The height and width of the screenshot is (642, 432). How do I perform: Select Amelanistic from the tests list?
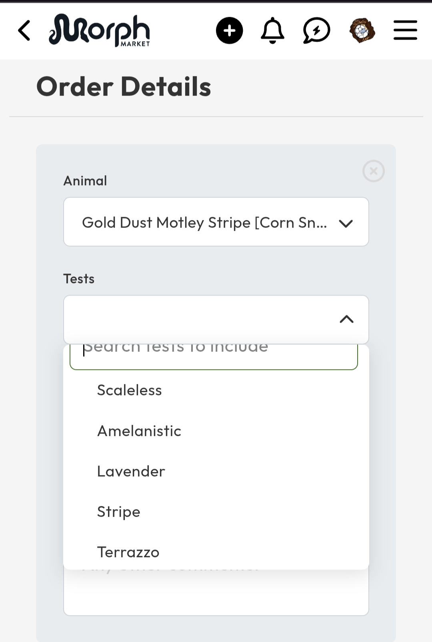(x=139, y=431)
